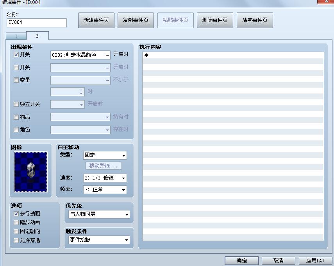334x266 pixels.
Task: Click the 应用(A) apply button
Action: point(315,261)
